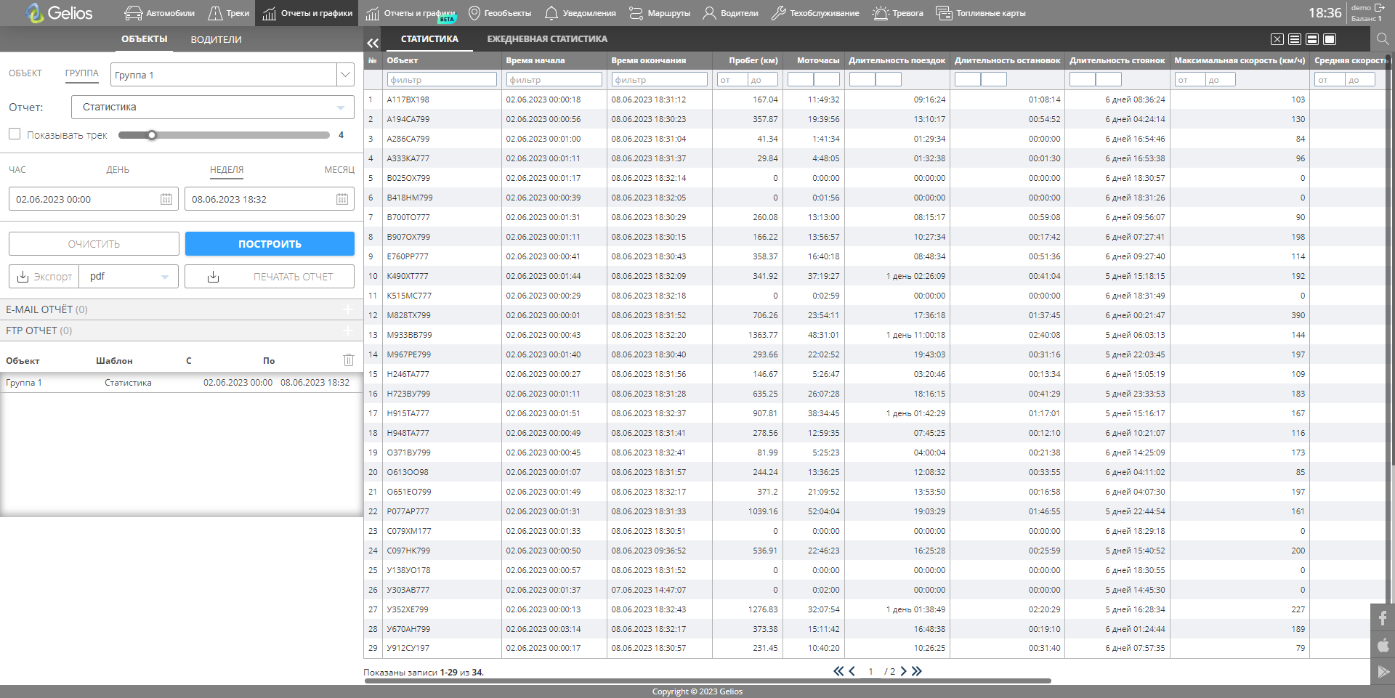Go to the last page of results

click(x=917, y=671)
